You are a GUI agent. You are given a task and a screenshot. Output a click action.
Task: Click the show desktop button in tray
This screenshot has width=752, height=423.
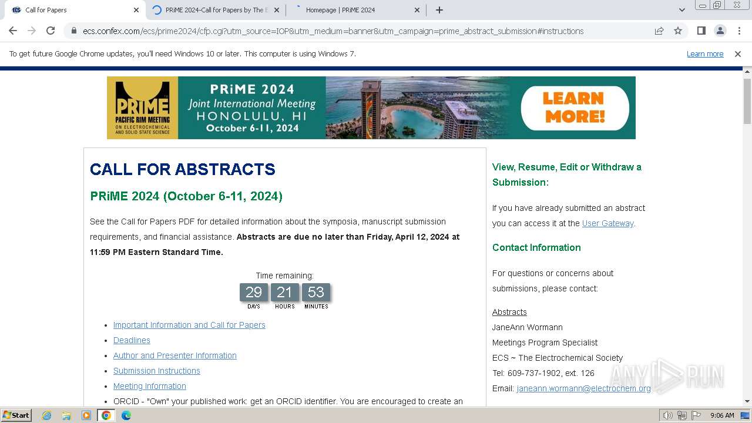(x=745, y=415)
